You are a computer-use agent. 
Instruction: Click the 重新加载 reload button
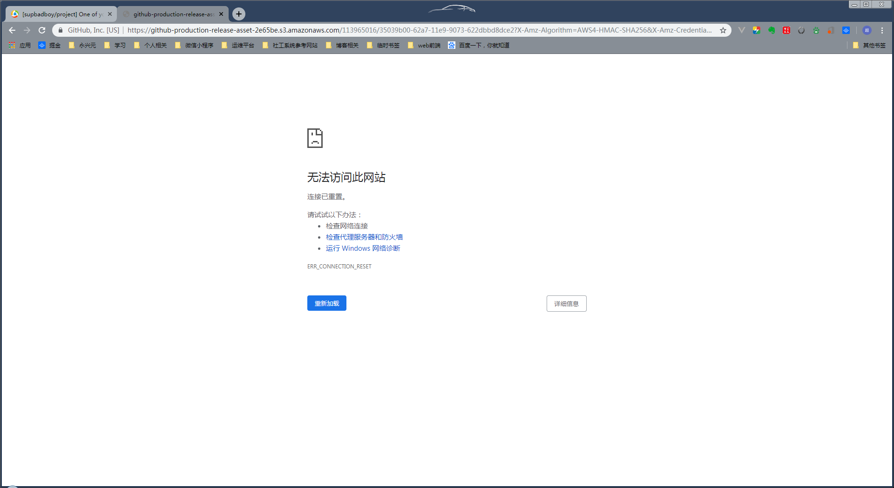click(326, 303)
